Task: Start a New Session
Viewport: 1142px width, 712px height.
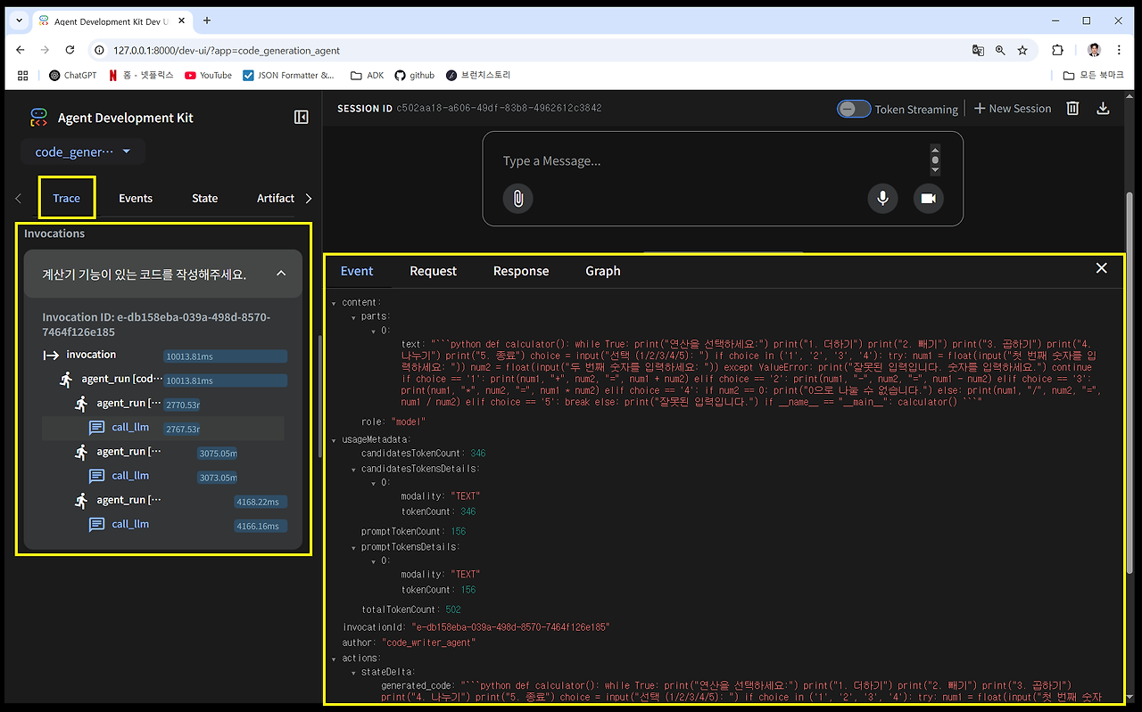Action: pyautogui.click(x=1012, y=109)
